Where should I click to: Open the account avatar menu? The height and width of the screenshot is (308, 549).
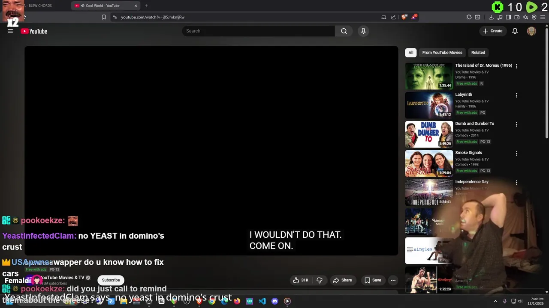pos(531,31)
